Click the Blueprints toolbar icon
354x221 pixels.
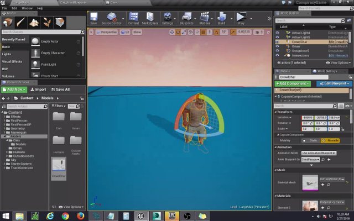(x=186, y=18)
